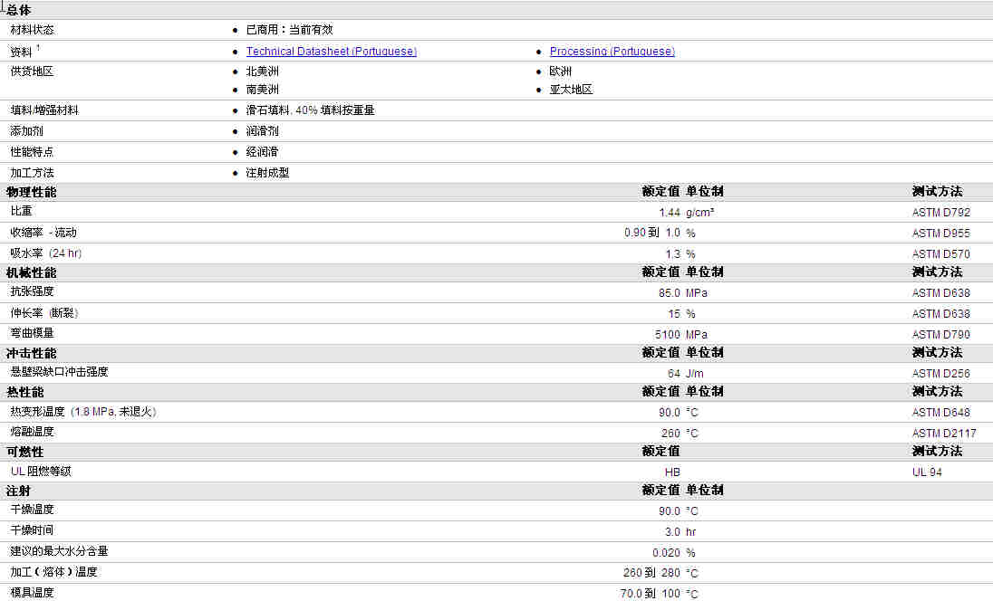Open the Technical Datasheet (Portuguese) link
This screenshot has height=601, width=993.
pyautogui.click(x=332, y=52)
